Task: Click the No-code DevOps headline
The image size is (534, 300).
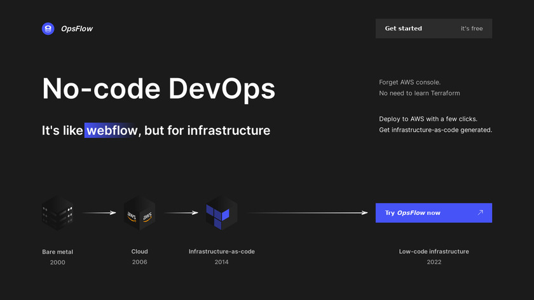Action: 159,88
